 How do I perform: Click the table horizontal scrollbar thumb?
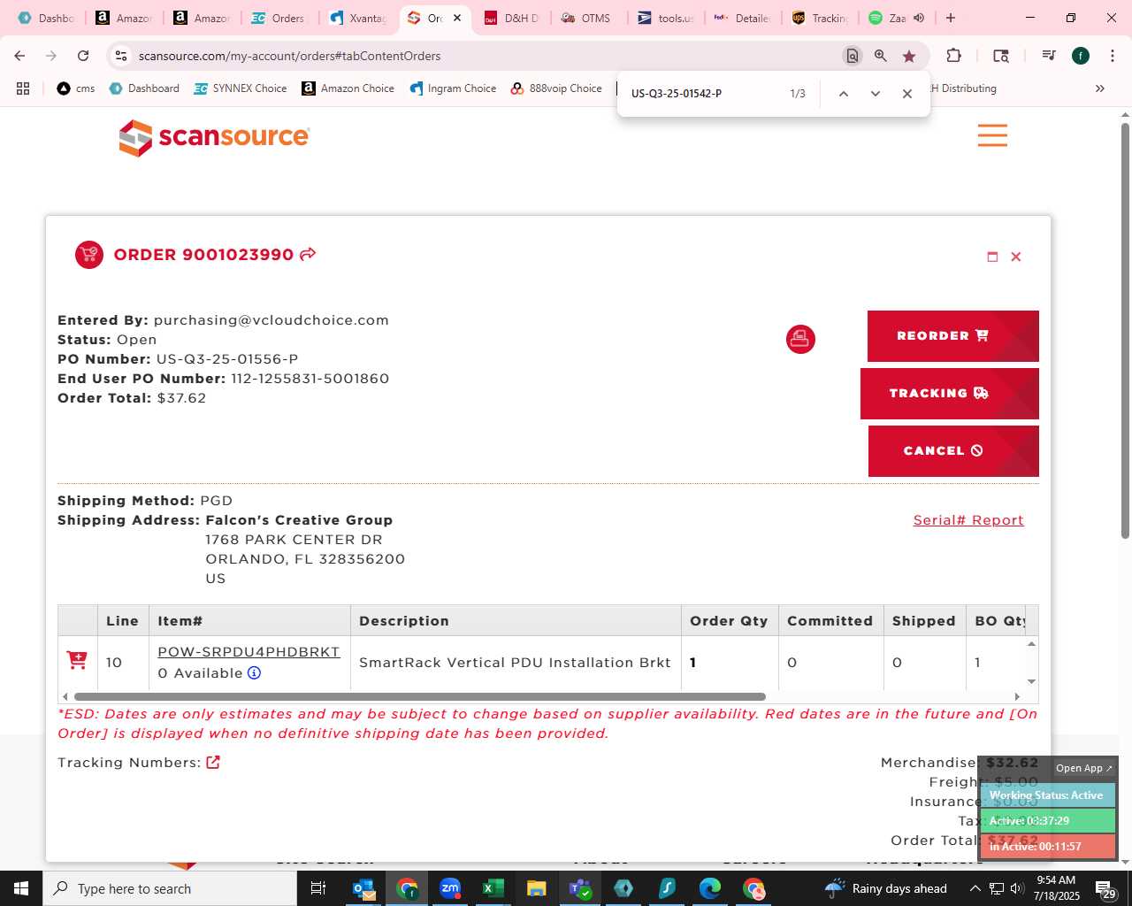(x=419, y=696)
